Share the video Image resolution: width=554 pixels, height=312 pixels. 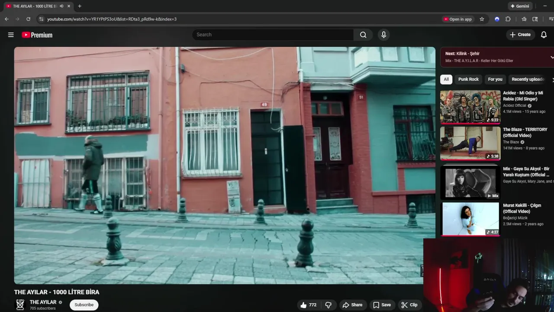click(352, 305)
